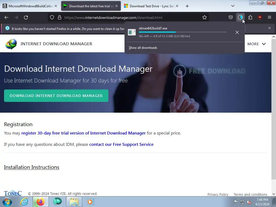The image size is (276, 207).
Task: Toggle the downloads panel toolbar icon
Action: (240, 17)
